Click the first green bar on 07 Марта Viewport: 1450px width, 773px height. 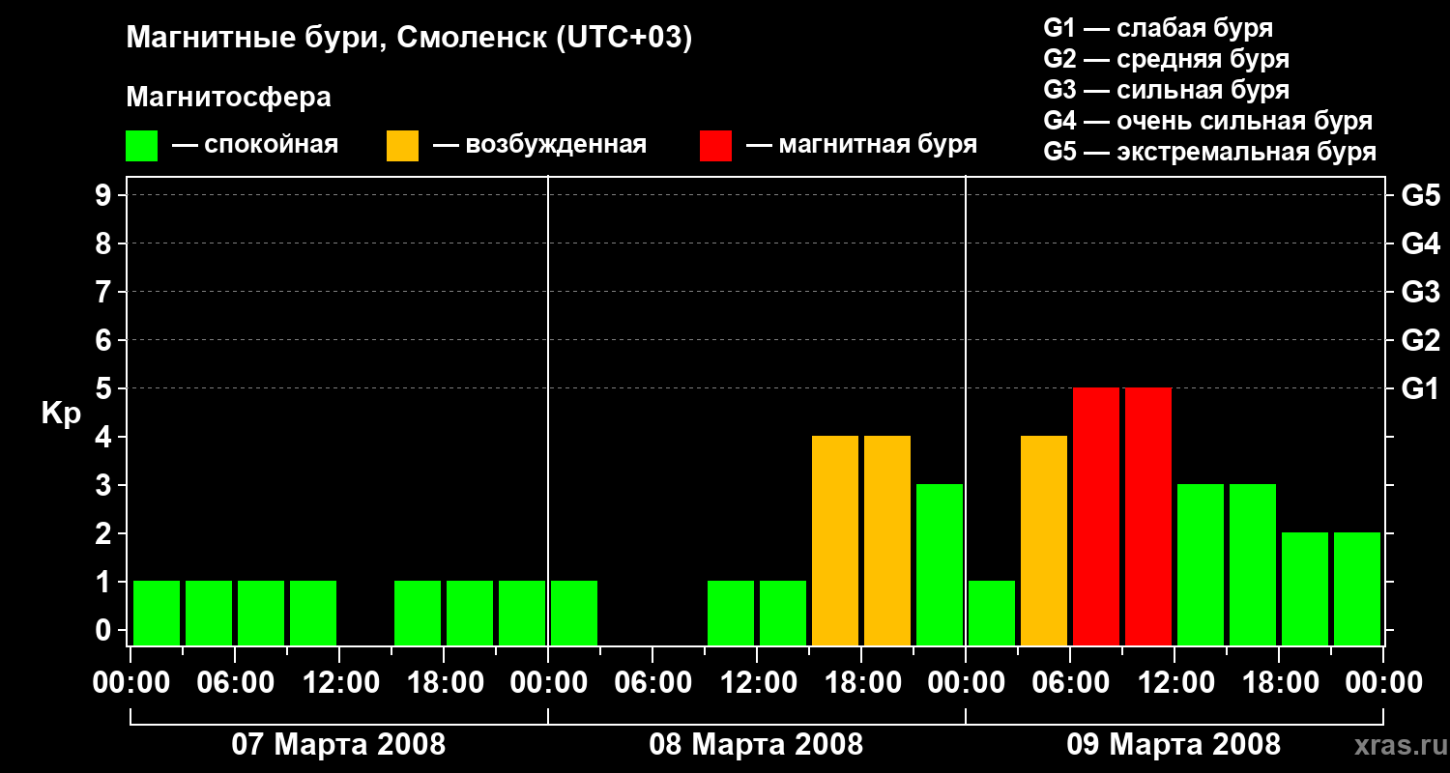point(157,613)
